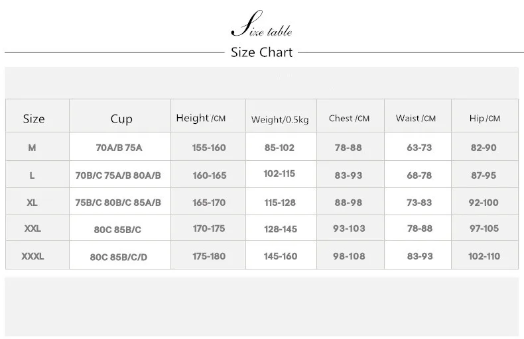This screenshot has width=524, height=339.
Task: Click weight value '115-128'
Action: 280,203
